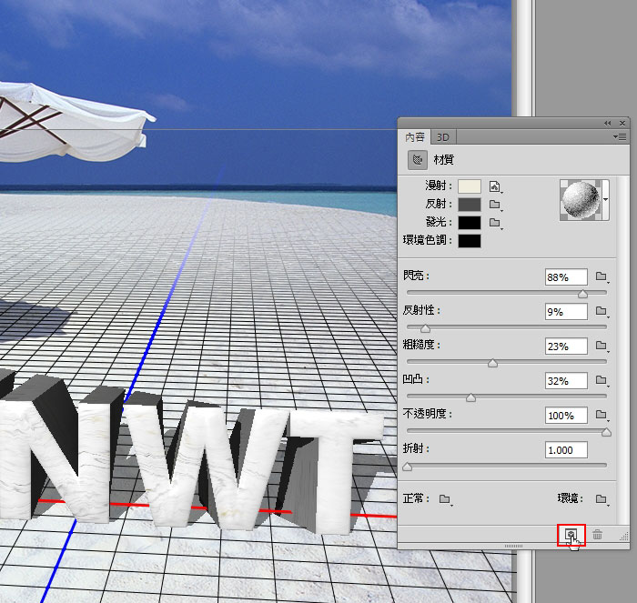
Task: Click the folder icon beside 粗糙度 value
Action: click(x=601, y=346)
